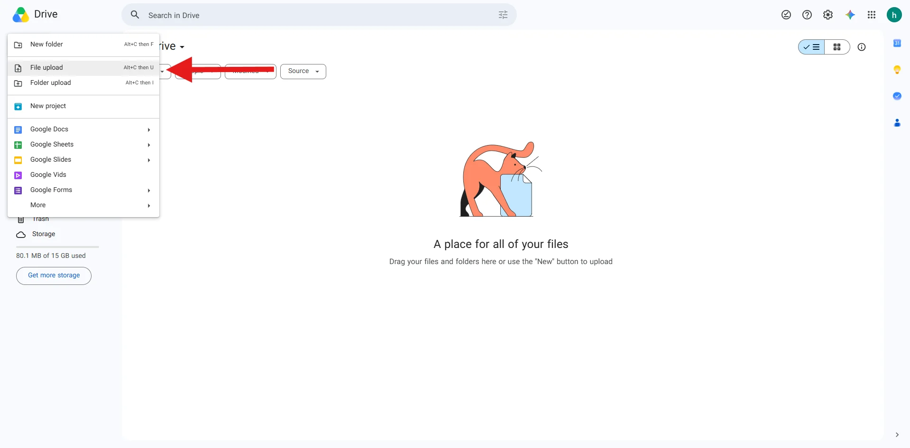Click '80.1 MB of 15 GB used' text
The width and height of the screenshot is (910, 448).
click(51, 256)
